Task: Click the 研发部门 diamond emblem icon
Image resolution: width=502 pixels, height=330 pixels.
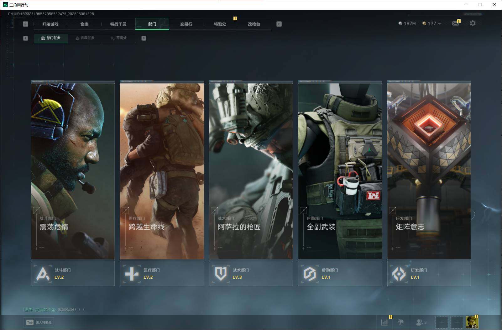Action: 399,274
